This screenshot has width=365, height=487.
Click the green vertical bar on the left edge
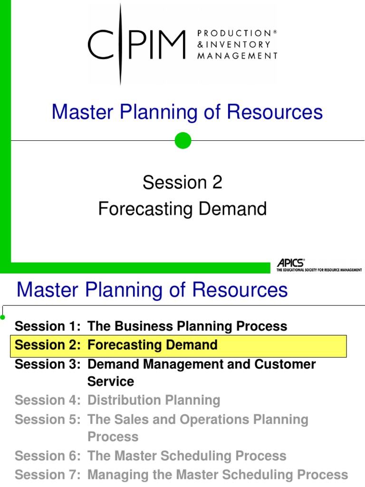(5, 133)
